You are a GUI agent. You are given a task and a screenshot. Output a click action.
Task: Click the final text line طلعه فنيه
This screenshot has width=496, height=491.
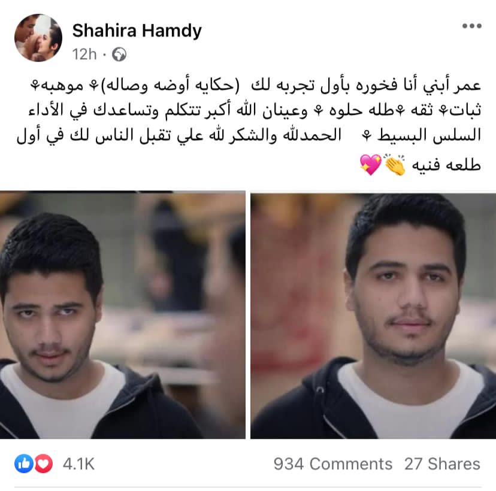(446, 165)
